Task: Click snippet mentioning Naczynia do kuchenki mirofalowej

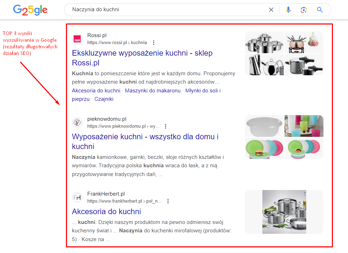Action: point(152,231)
